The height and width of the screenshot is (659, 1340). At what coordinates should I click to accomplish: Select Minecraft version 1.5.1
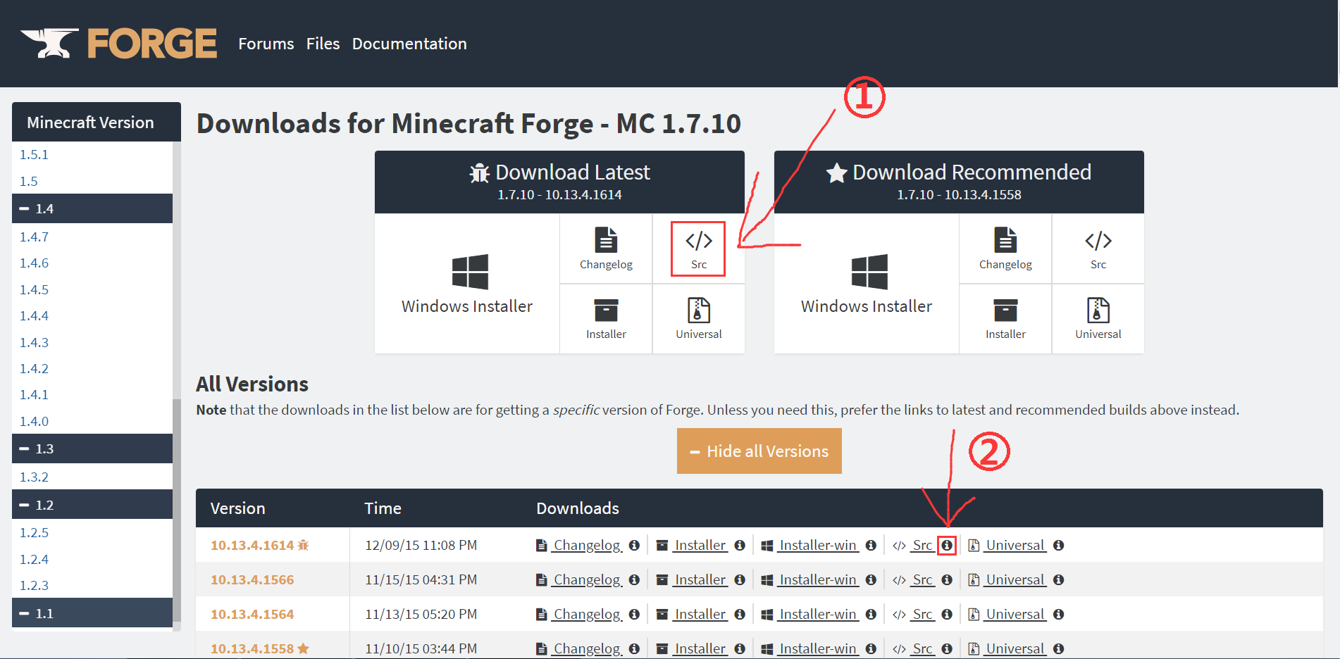pyautogui.click(x=35, y=154)
